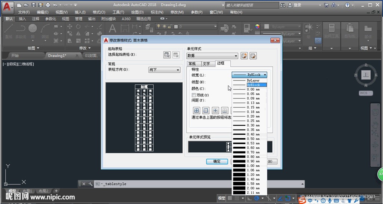Toggle grid display in status bar
The image size is (383, 204).
tap(230, 198)
